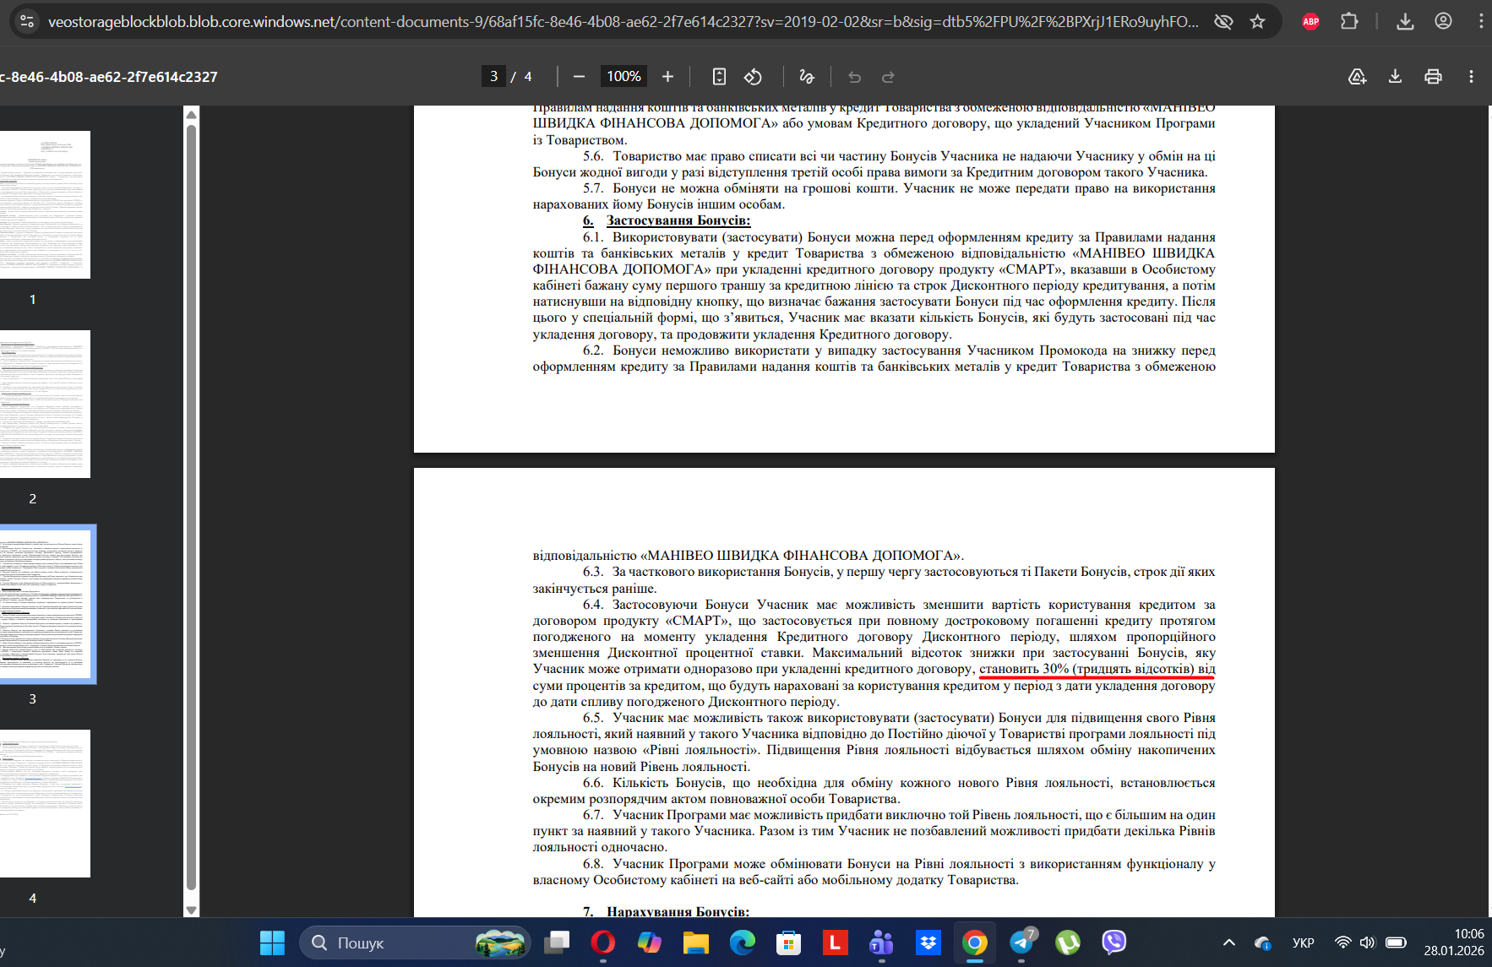Expand hidden system tray icons
Screen dimensions: 1492x967
click(x=1229, y=943)
